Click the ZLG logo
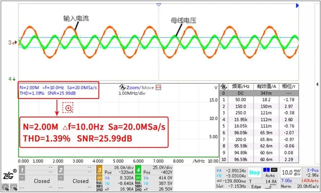Screen dimensions: 321x193 (x=9, y=175)
